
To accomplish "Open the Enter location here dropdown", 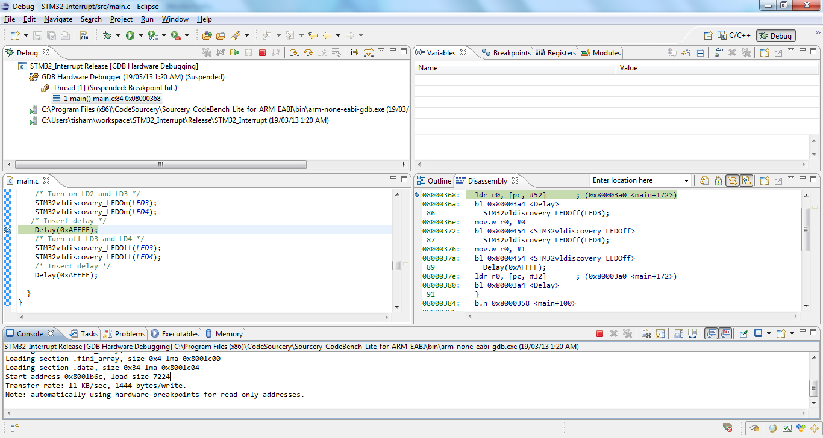I will pos(686,180).
